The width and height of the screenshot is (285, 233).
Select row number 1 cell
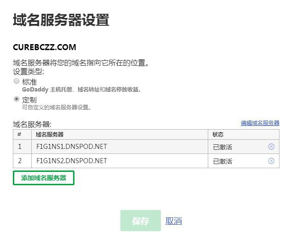tap(20, 147)
